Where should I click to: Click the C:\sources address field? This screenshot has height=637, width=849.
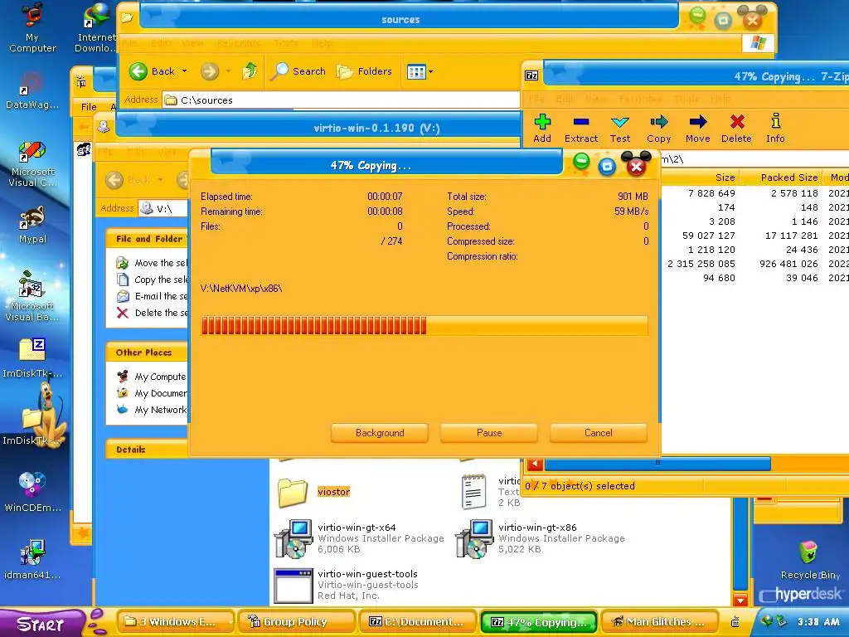(341, 100)
